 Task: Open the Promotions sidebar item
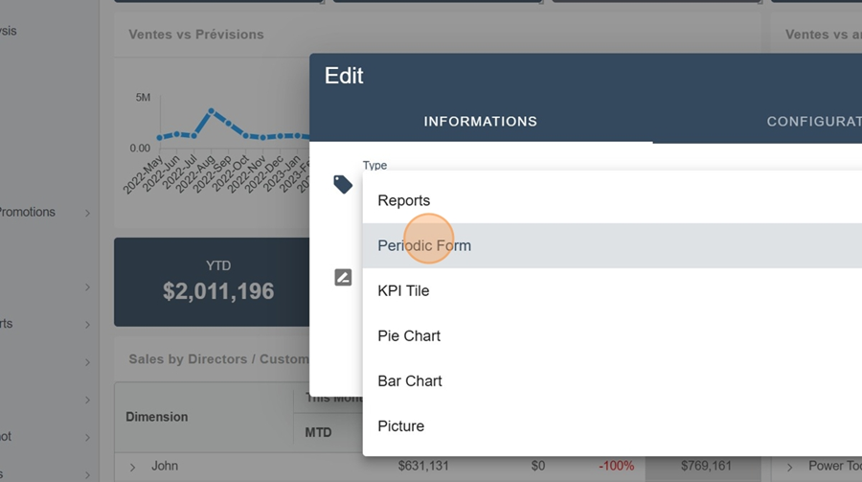(27, 212)
